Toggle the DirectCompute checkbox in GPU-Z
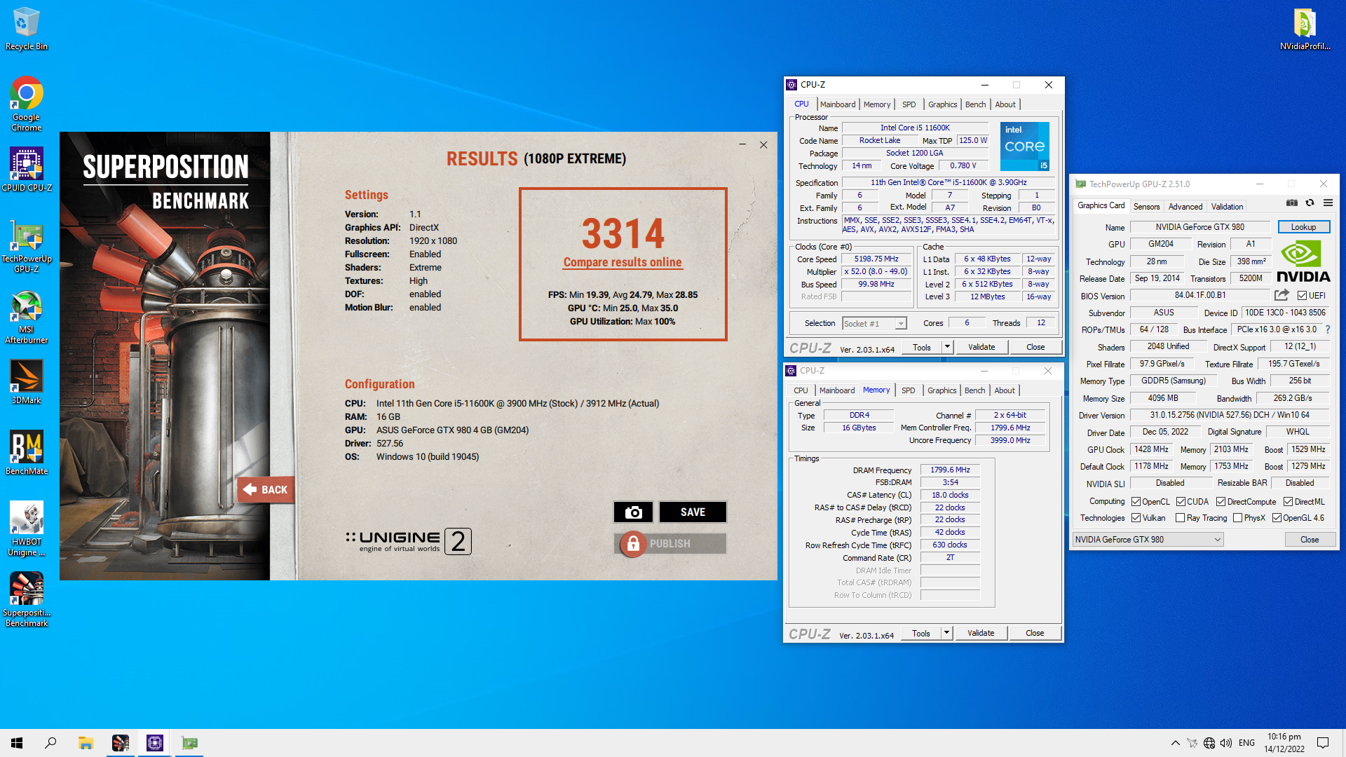This screenshot has height=757, width=1346. click(x=1221, y=501)
